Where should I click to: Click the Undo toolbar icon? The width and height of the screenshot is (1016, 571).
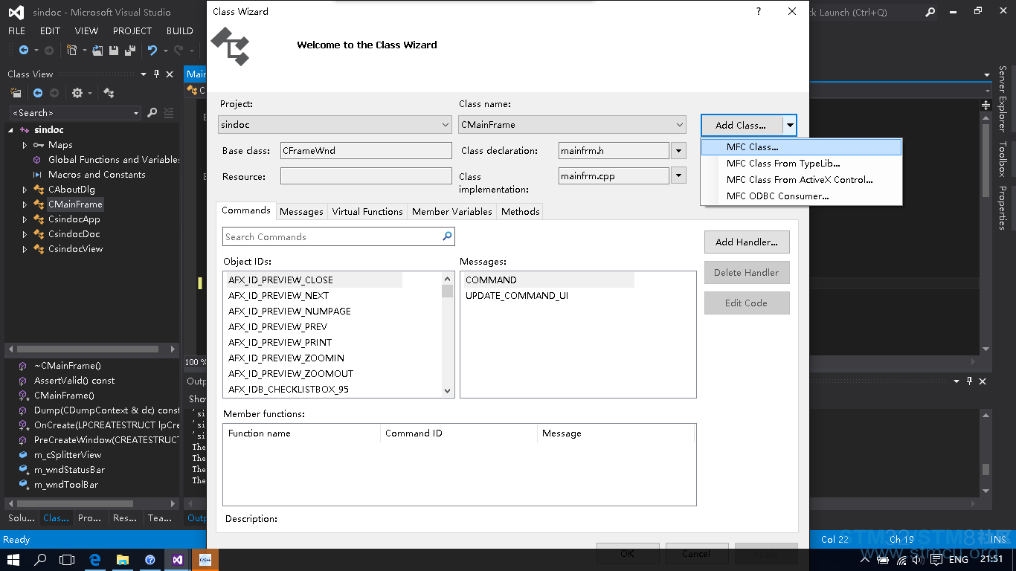(152, 51)
